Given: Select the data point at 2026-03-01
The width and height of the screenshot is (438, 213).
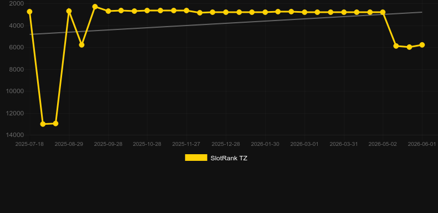Looking at the screenshot, I should (305, 12).
